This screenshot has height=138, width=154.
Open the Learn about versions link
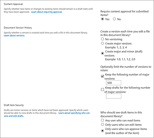click(14, 36)
